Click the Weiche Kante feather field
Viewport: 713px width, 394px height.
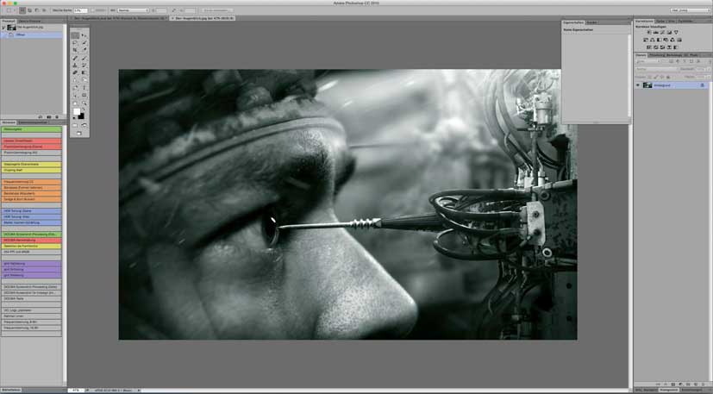80,10
